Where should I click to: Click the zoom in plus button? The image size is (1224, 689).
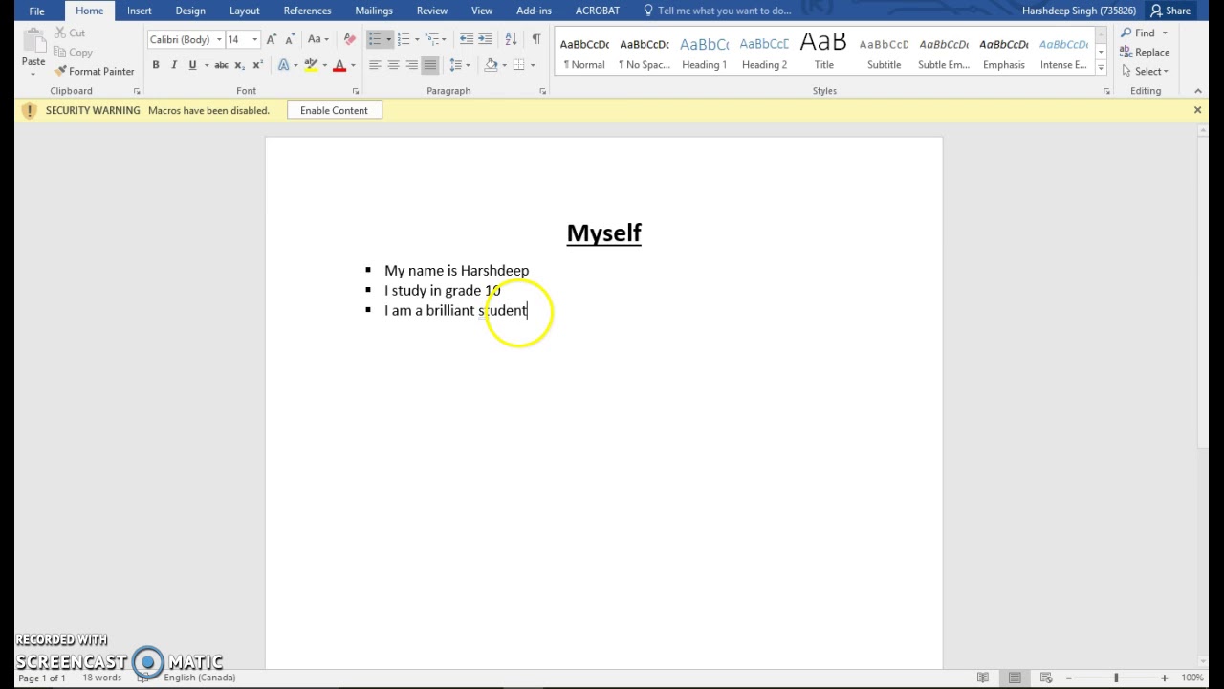point(1164,678)
